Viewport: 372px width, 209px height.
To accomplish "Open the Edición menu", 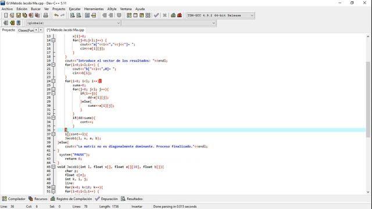I will 22,9.
